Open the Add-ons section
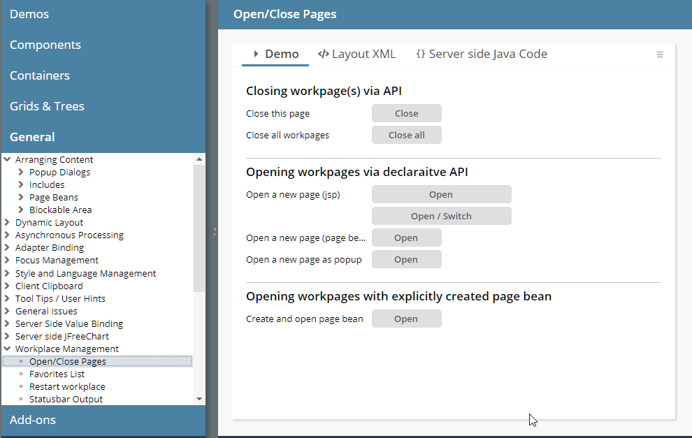 32,420
